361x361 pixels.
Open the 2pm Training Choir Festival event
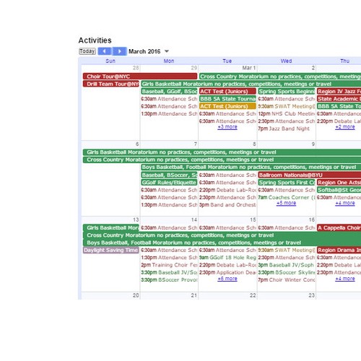pyautogui.click(x=169, y=265)
